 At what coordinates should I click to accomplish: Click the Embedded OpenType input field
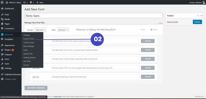[x=95, y=77]
